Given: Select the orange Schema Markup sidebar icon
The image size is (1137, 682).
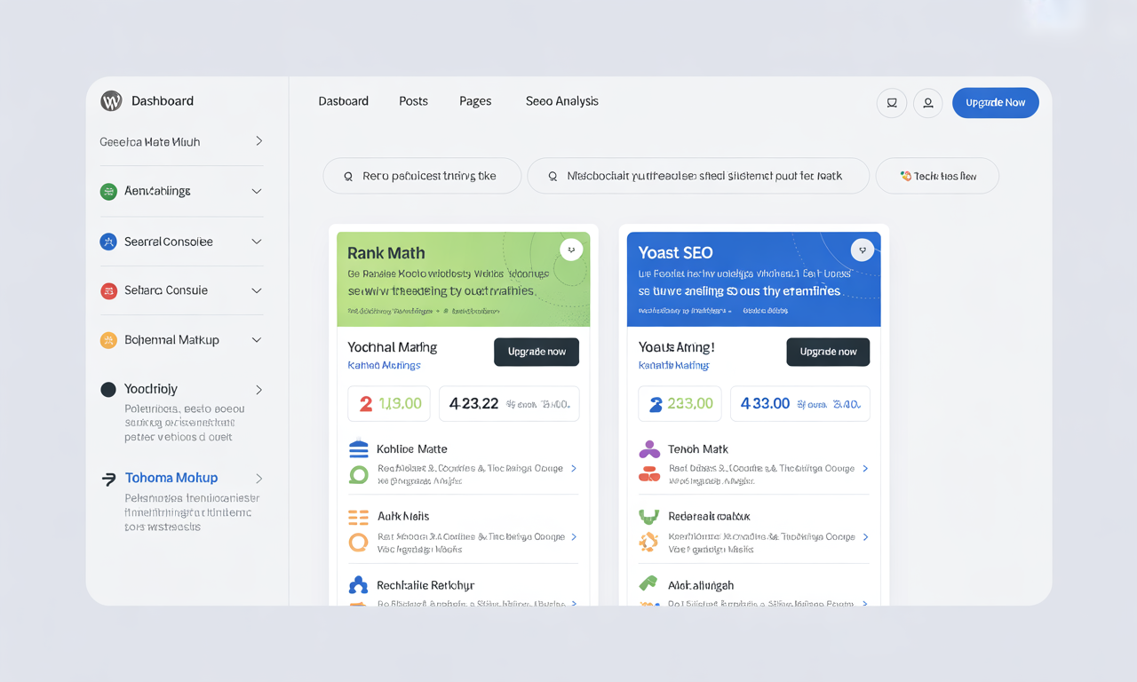Looking at the screenshot, I should click(x=110, y=340).
